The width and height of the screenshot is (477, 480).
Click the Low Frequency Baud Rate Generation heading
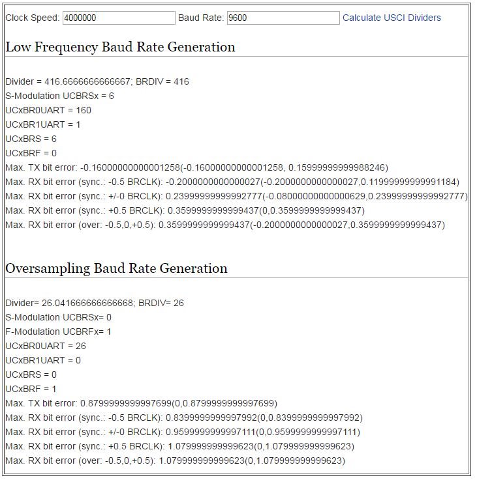[120, 47]
